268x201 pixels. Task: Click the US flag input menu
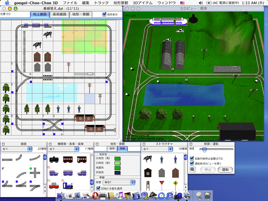coord(182,3)
